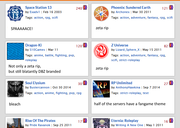This screenshot has width=180, height=128.
Task: Visit author AnthonyHawkina's profile
Action: tap(128, 88)
